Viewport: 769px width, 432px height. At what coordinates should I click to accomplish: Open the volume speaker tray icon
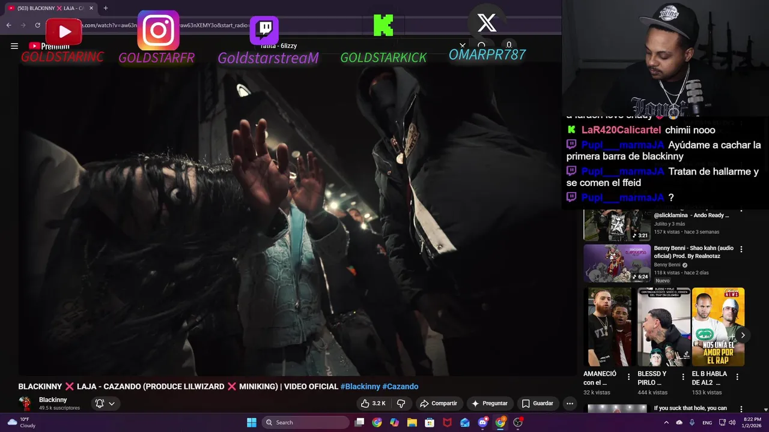732,422
